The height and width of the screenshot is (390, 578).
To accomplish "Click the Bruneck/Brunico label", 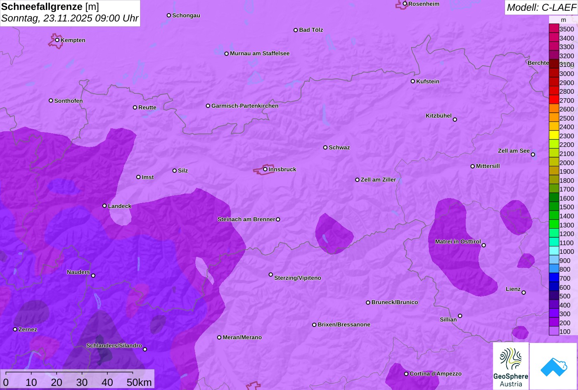I will click(x=395, y=302).
